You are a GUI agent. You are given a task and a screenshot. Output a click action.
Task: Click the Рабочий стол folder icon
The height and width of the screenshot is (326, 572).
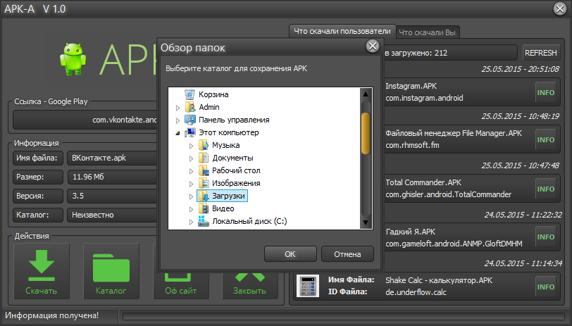(x=203, y=170)
